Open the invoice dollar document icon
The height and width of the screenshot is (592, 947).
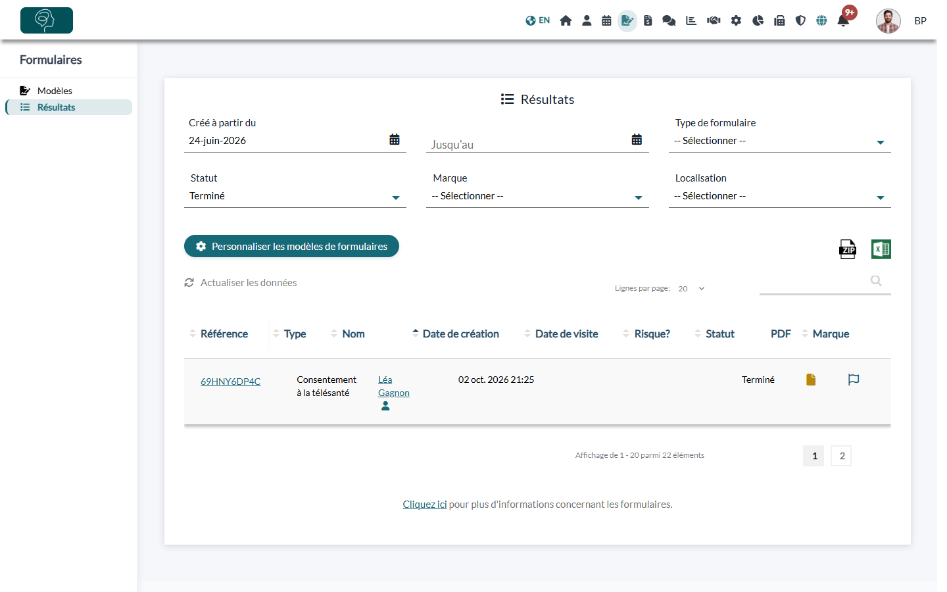coord(648,20)
